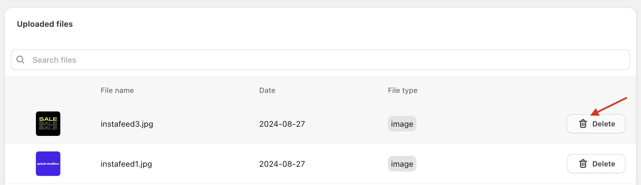Viewport: 641px width, 185px height.
Task: Delete the instafeed3.jpg file
Action: point(596,124)
